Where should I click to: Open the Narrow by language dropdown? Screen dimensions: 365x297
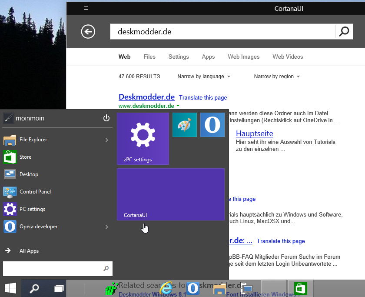(204, 77)
